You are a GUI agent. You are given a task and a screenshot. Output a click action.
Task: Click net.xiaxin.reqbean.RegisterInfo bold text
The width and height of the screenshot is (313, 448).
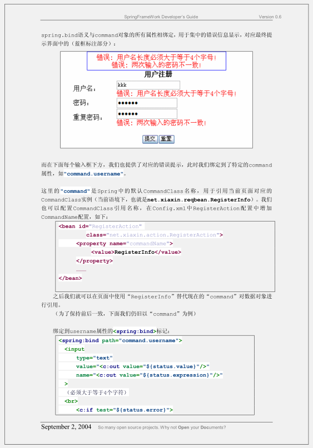click(199, 200)
